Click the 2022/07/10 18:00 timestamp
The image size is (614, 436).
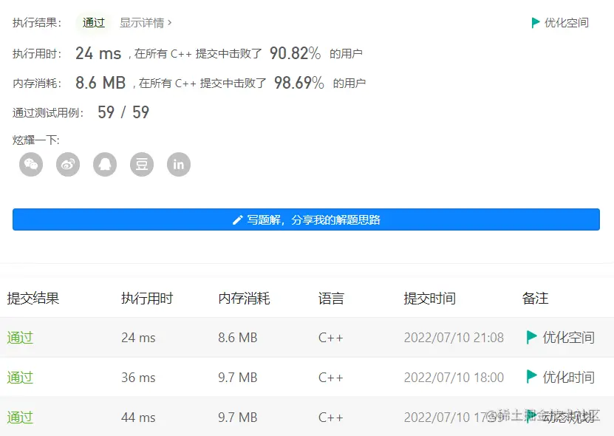[454, 378]
